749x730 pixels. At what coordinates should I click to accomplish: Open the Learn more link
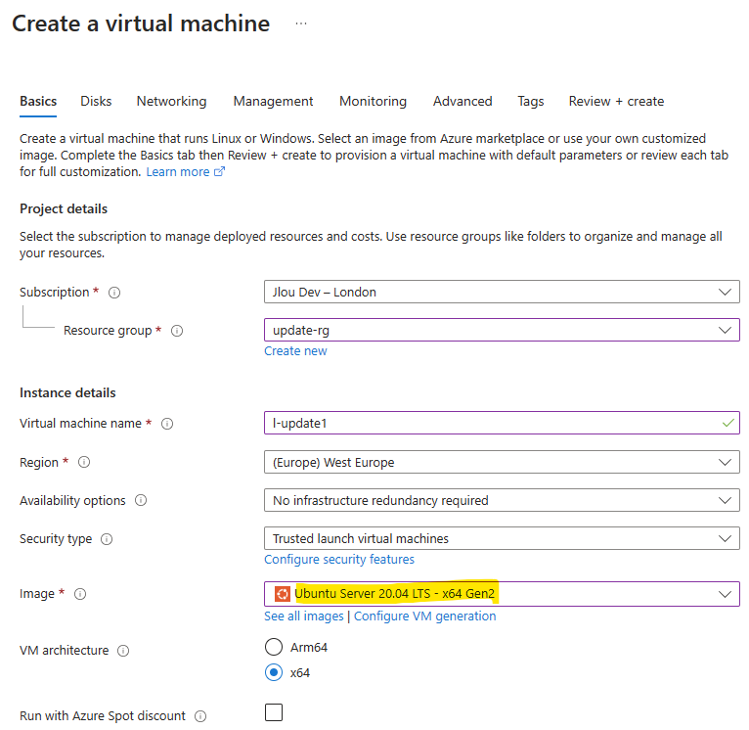[x=178, y=172]
